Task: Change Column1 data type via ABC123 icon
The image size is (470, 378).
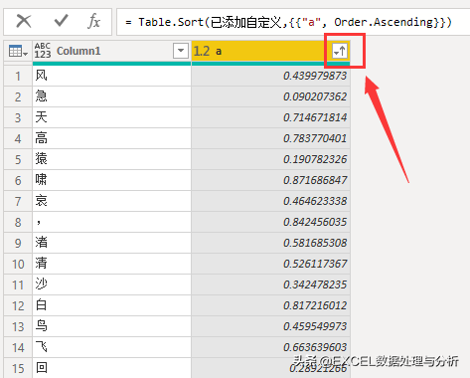Action: click(x=43, y=51)
